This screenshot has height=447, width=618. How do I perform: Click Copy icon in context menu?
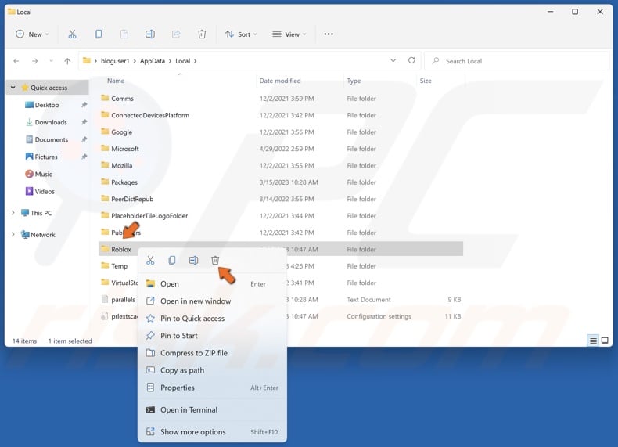(172, 261)
